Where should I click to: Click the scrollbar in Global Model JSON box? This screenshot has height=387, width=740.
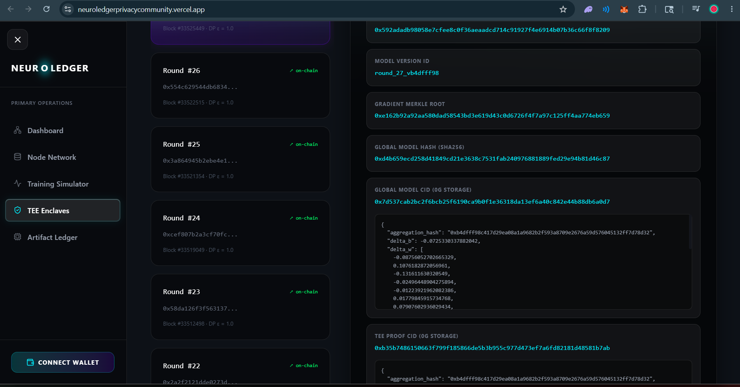pos(690,233)
